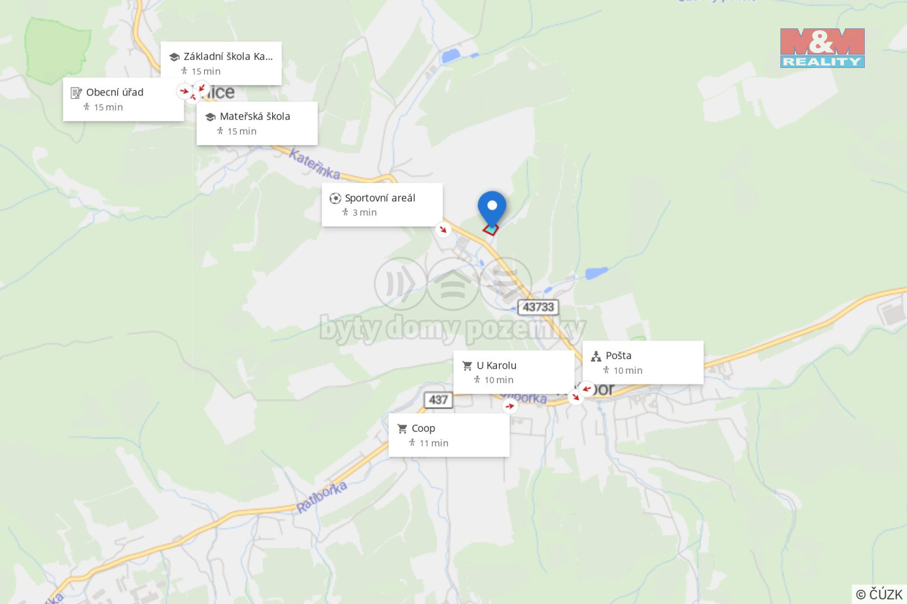Open the Obecní úřad label card

click(123, 99)
